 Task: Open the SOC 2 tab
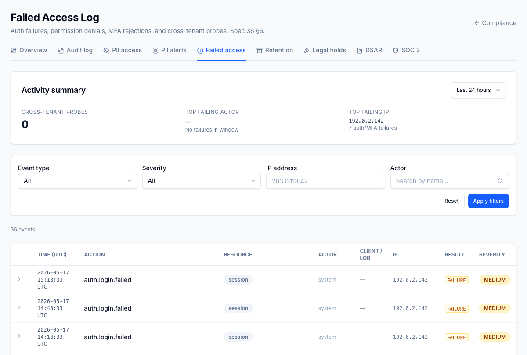pos(406,51)
